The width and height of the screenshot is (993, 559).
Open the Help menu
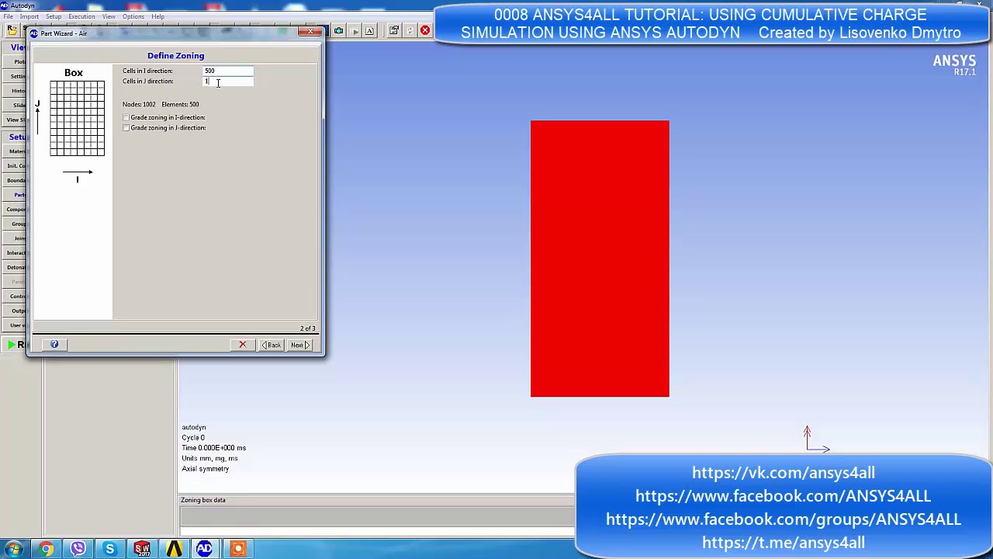(x=157, y=16)
